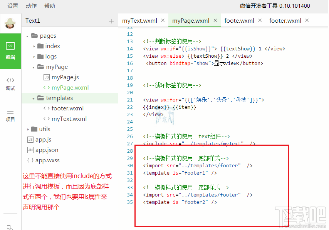This screenshot has height=230, width=329.
Task: Open app.json in the file tree
Action: pyautogui.click(x=47, y=150)
